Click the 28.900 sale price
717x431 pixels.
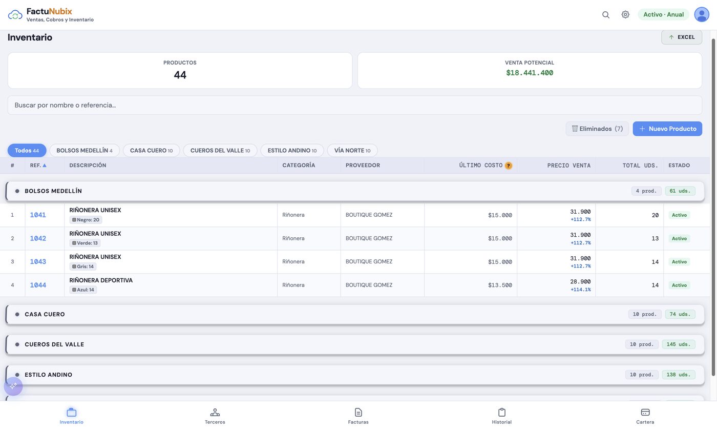580,282
